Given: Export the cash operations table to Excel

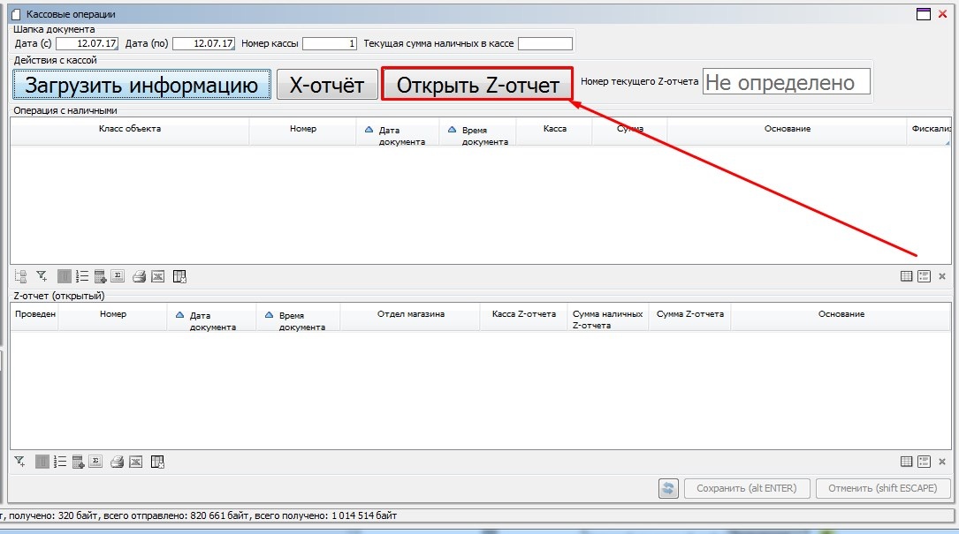Looking at the screenshot, I should point(158,276).
